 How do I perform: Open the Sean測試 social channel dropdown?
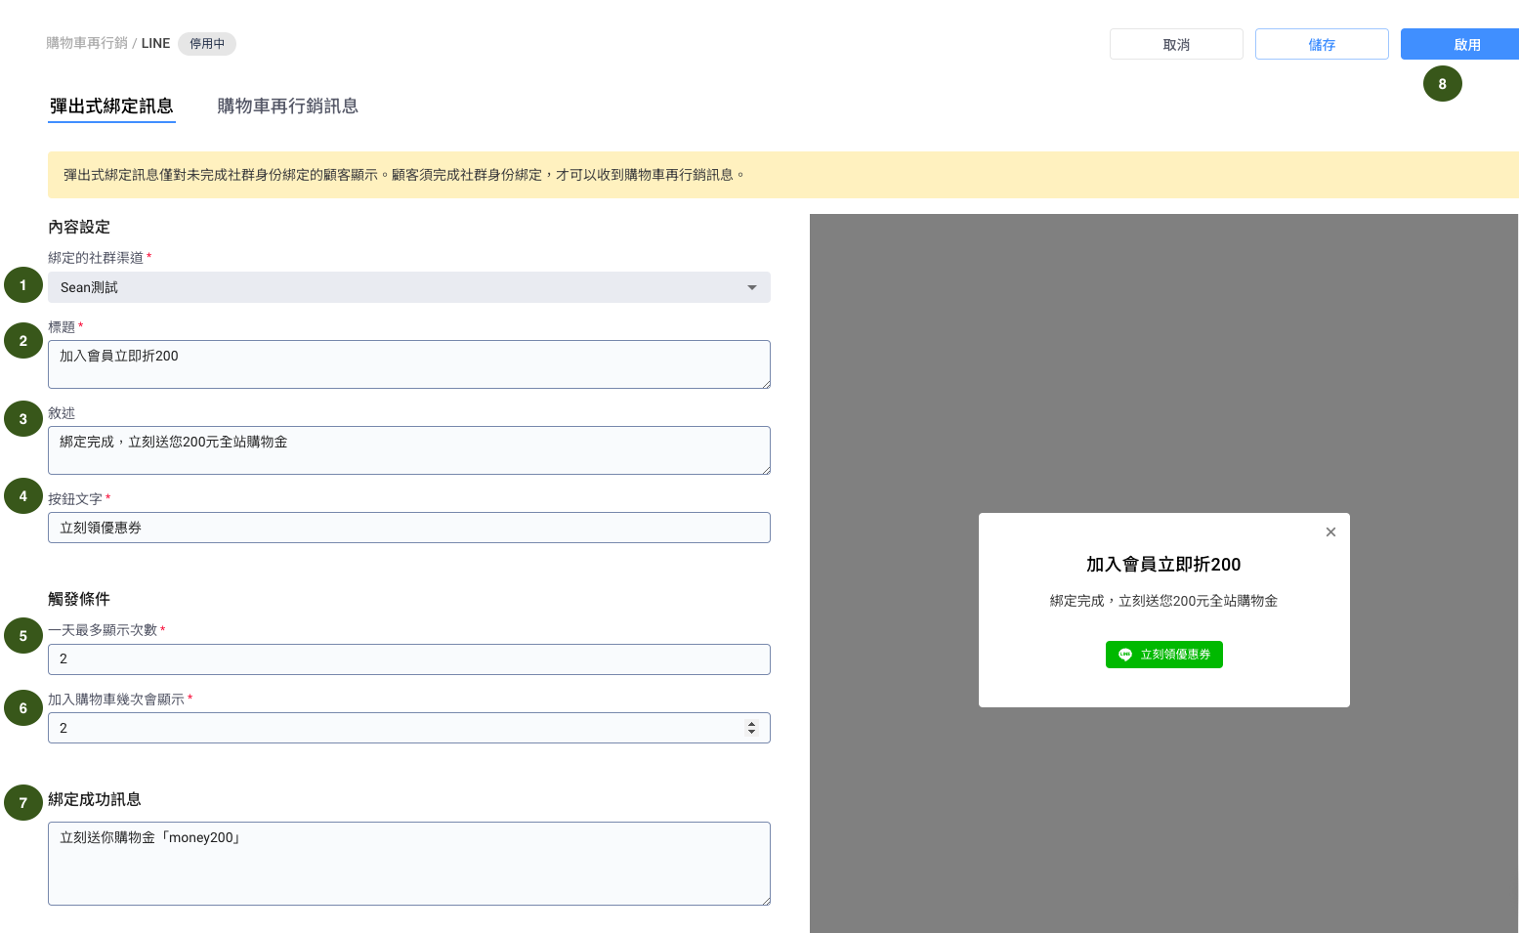coord(408,287)
